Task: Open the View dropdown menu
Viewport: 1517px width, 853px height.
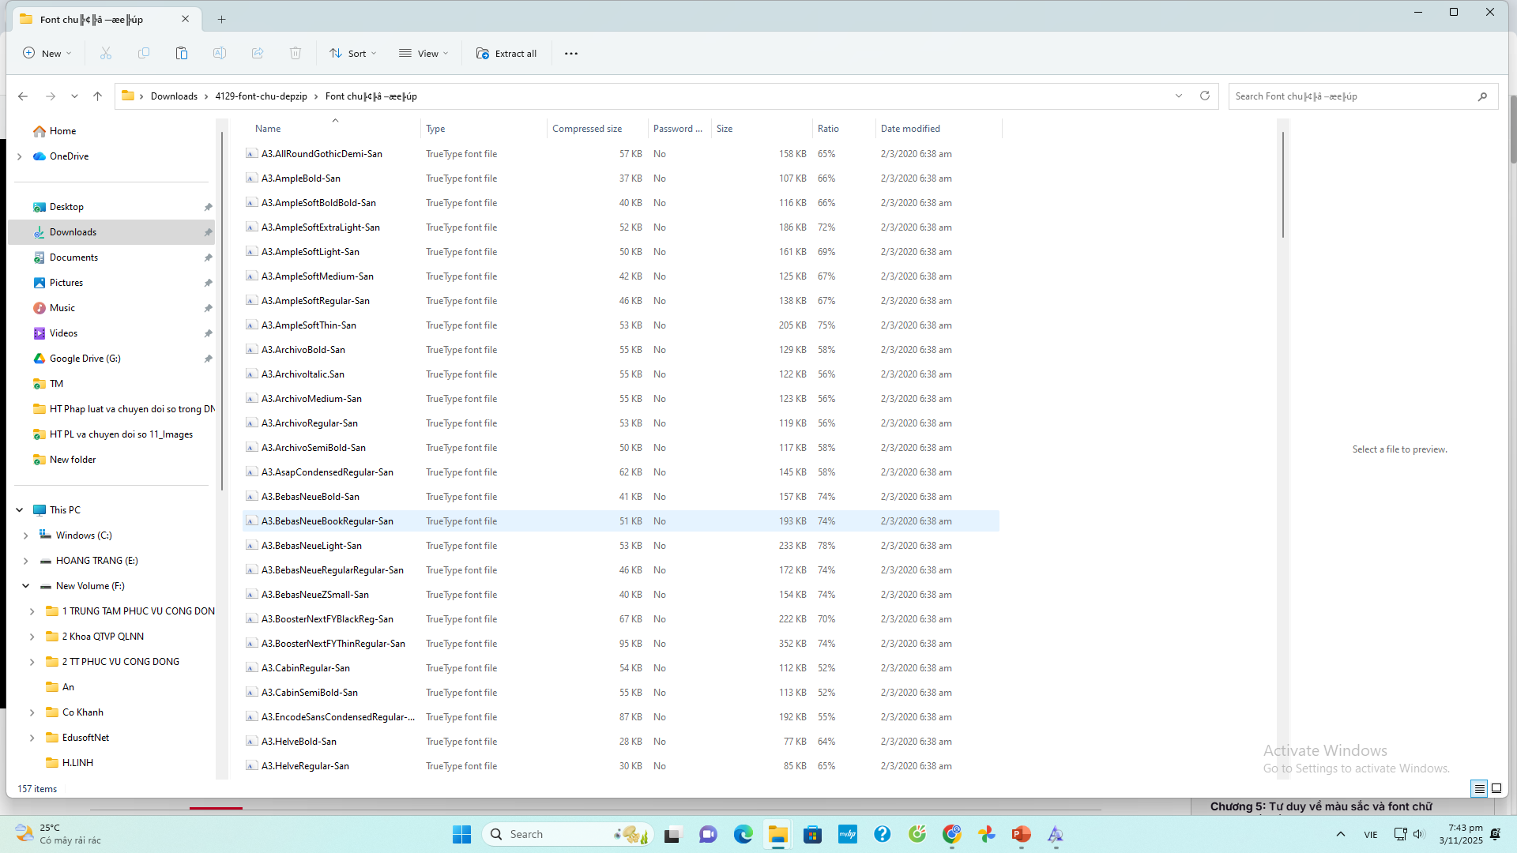Action: 423,54
